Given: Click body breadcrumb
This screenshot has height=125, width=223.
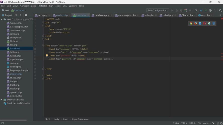Looking at the screenshot, I should 56,119.
